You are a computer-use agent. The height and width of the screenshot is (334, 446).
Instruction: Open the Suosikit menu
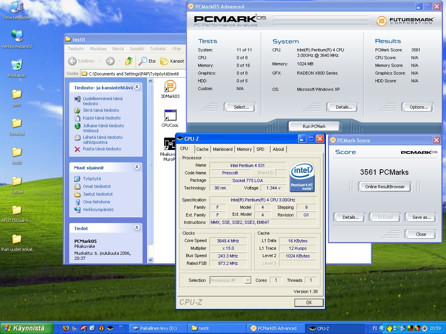pyautogui.click(x=137, y=49)
